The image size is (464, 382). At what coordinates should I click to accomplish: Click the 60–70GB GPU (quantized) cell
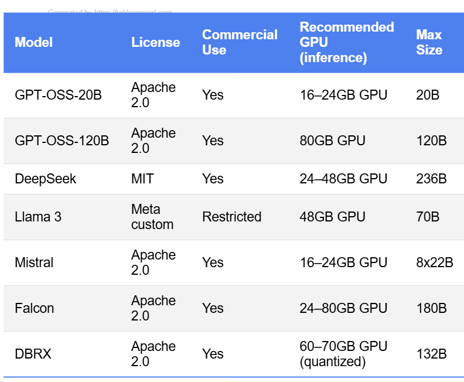(343, 354)
